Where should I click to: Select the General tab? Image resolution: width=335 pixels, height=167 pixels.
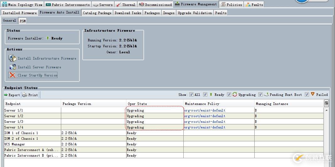(9, 20)
